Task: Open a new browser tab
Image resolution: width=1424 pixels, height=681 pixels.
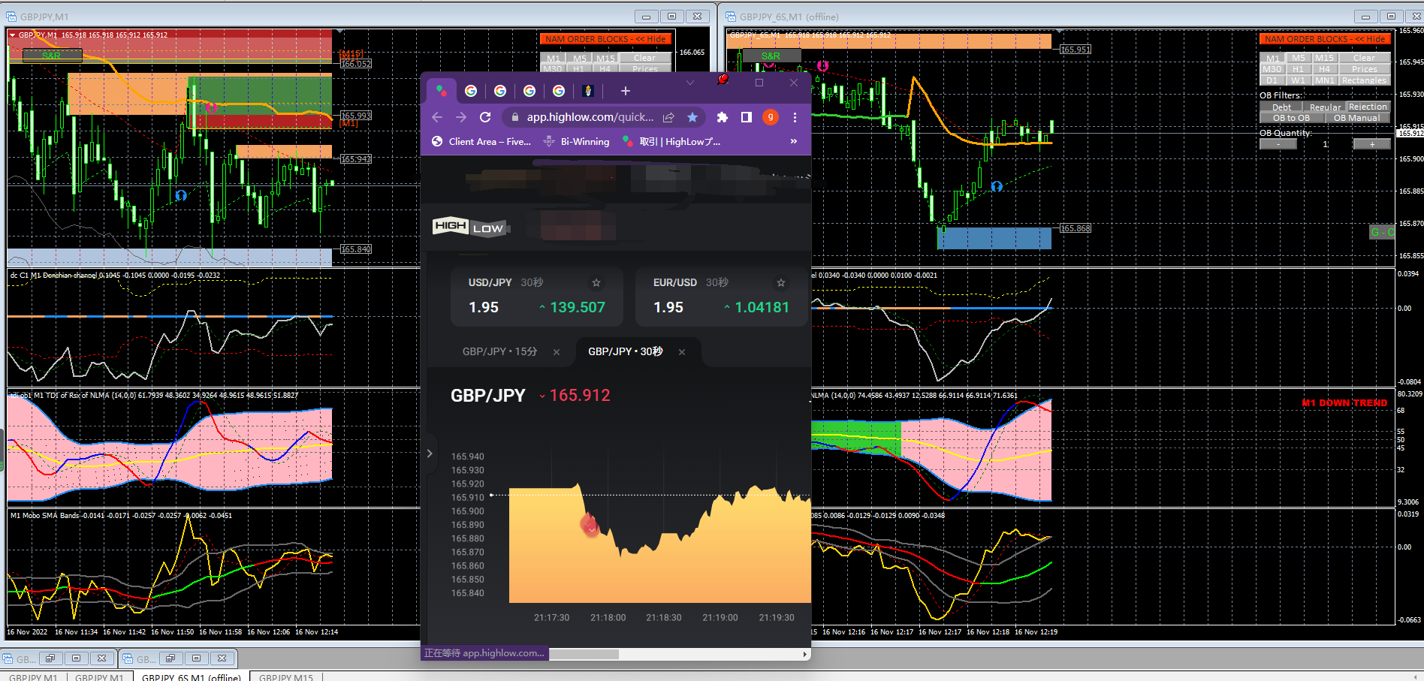Action: (x=625, y=91)
